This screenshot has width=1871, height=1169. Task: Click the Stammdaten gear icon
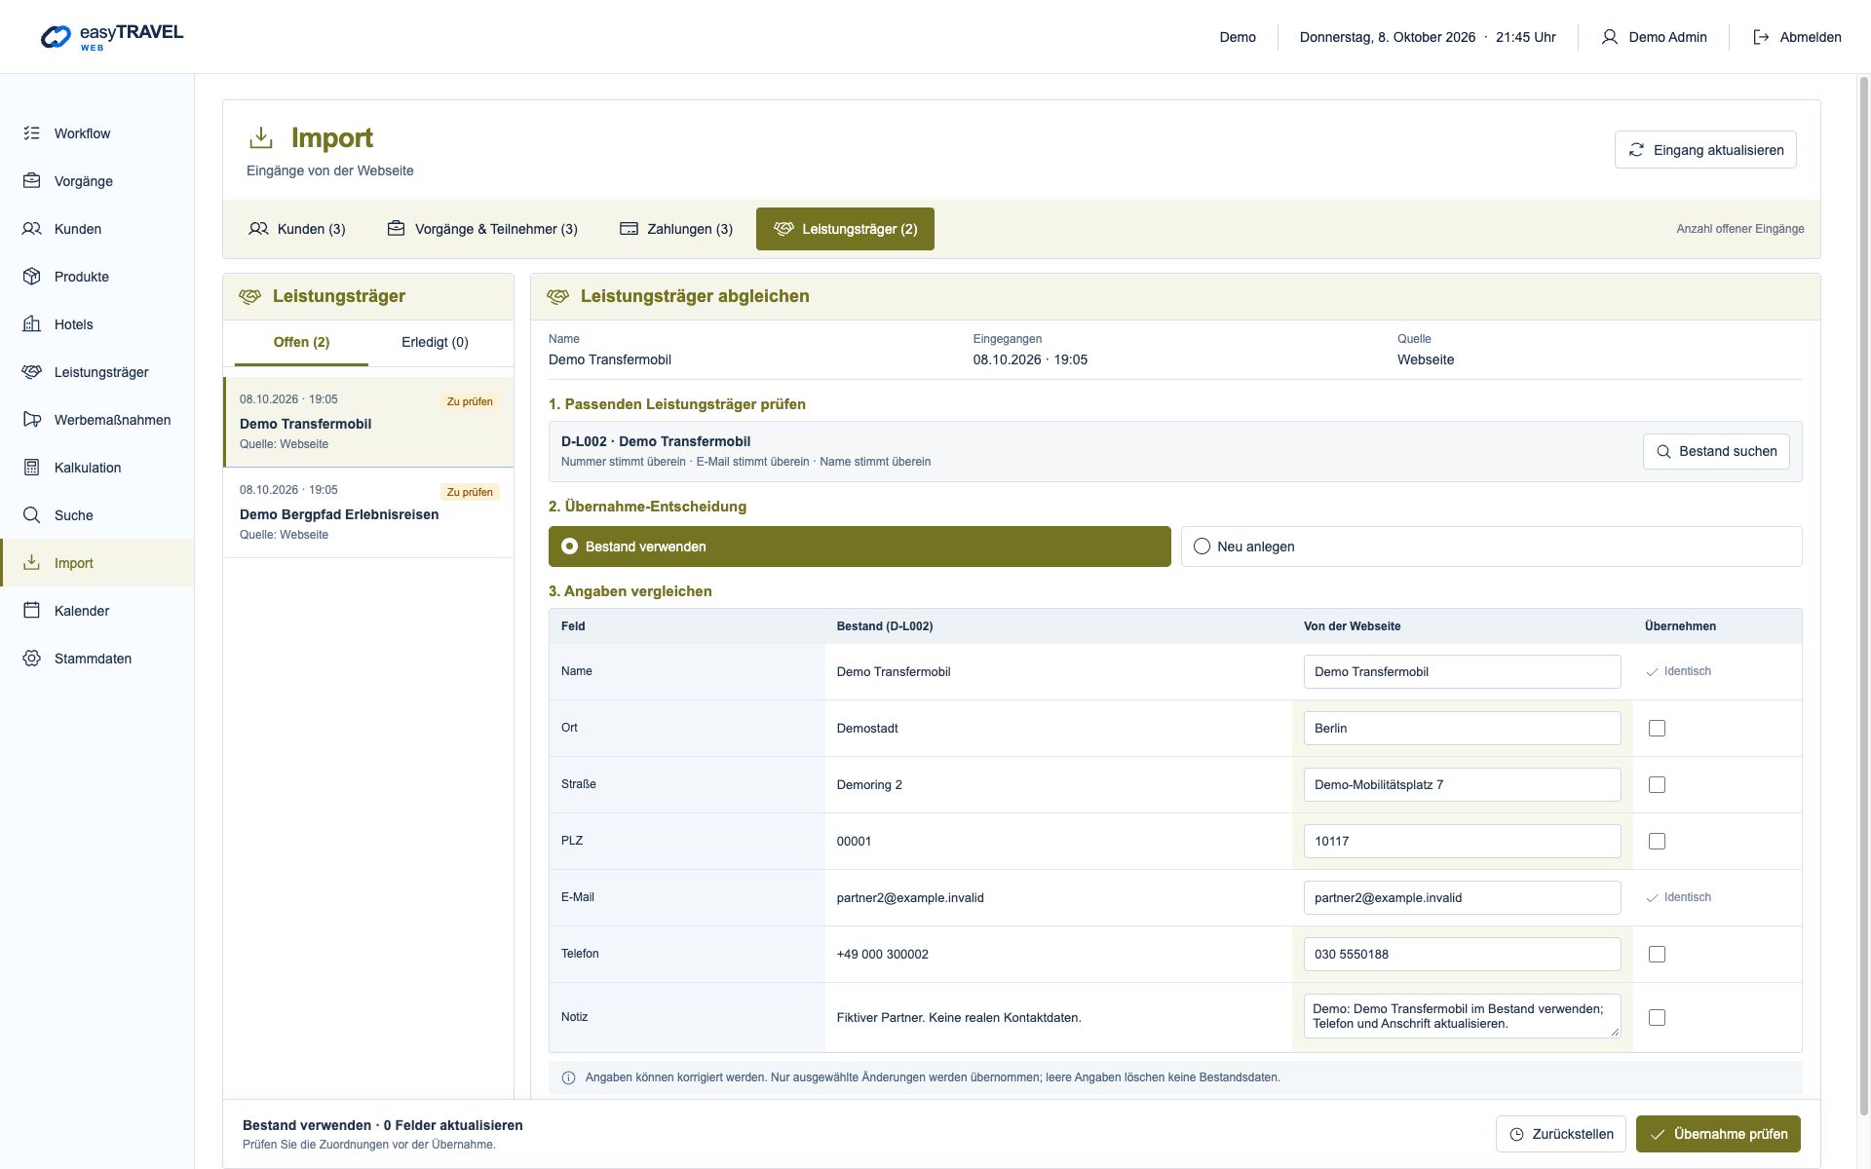coord(32,659)
